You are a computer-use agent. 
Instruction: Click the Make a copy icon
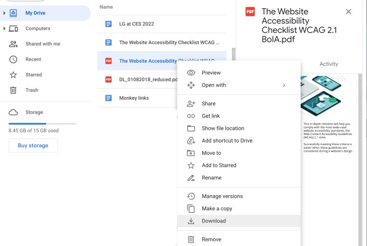(191, 209)
